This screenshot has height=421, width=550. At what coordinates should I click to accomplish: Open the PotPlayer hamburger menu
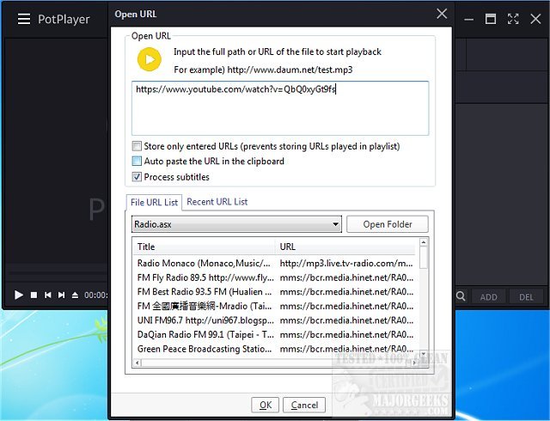(24, 19)
